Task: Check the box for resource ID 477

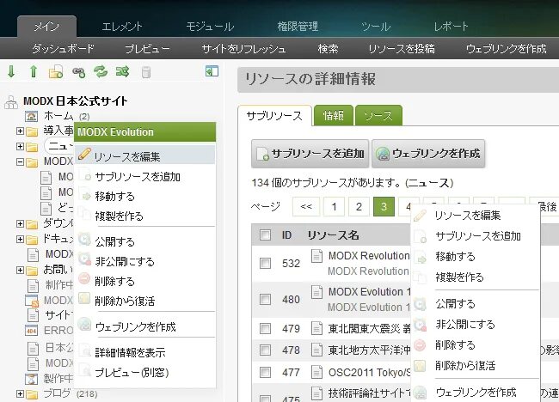Action: pos(265,373)
